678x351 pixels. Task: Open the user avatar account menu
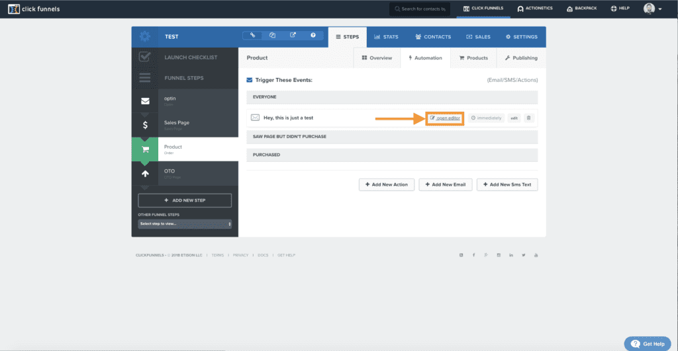coord(652,9)
